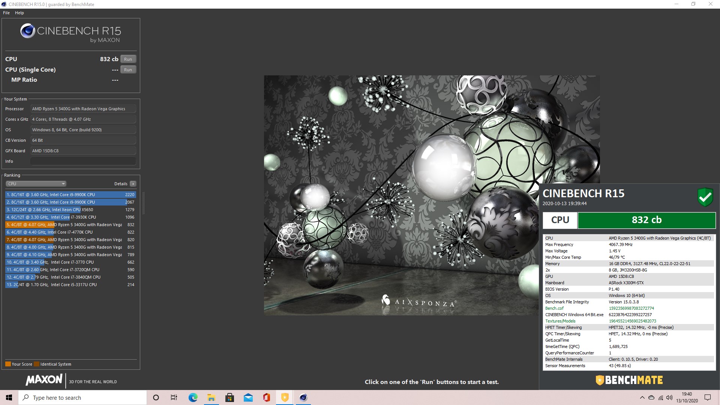Select the Ryzen 5 3400G 815 ranking row
The image size is (720, 405).
tap(70, 247)
